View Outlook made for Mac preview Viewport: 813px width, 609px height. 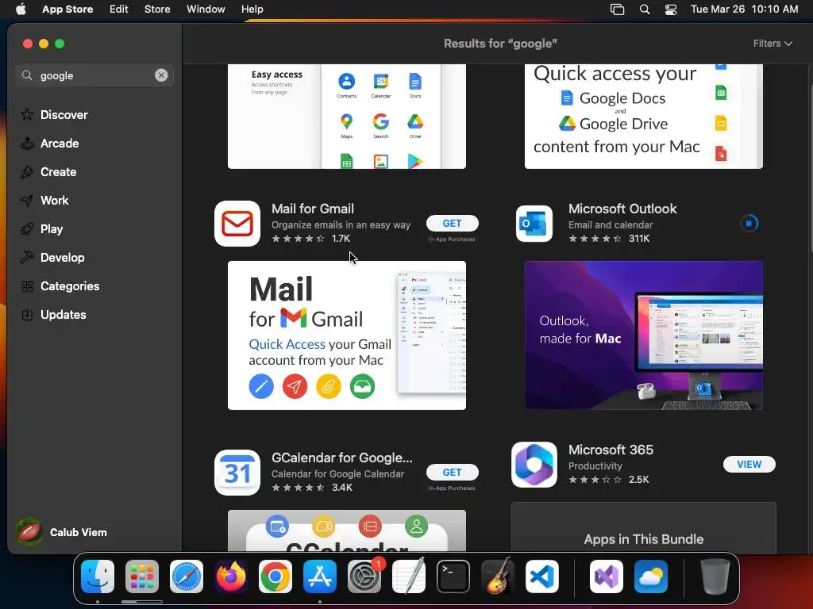tap(643, 335)
